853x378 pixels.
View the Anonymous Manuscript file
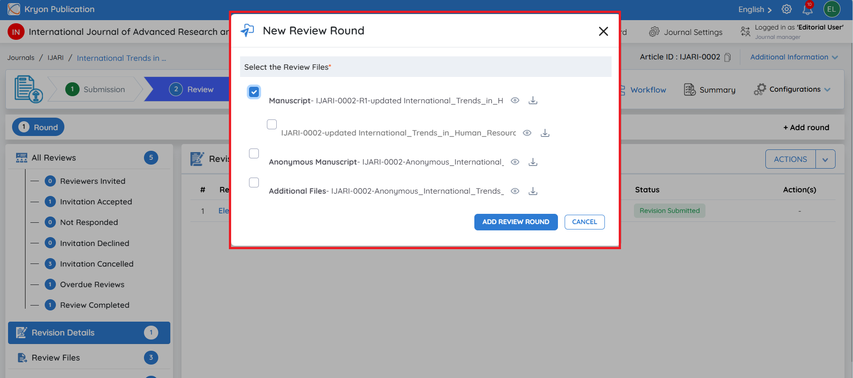(515, 162)
